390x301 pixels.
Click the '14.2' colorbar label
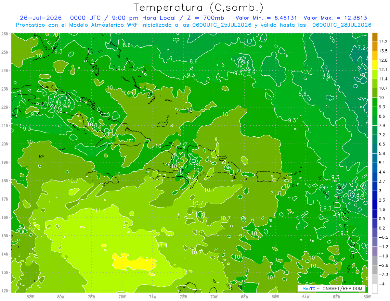383,42
